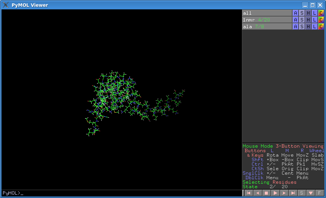326x198 pixels.
Task: Open the Show menu for ala
Action: click(x=302, y=27)
